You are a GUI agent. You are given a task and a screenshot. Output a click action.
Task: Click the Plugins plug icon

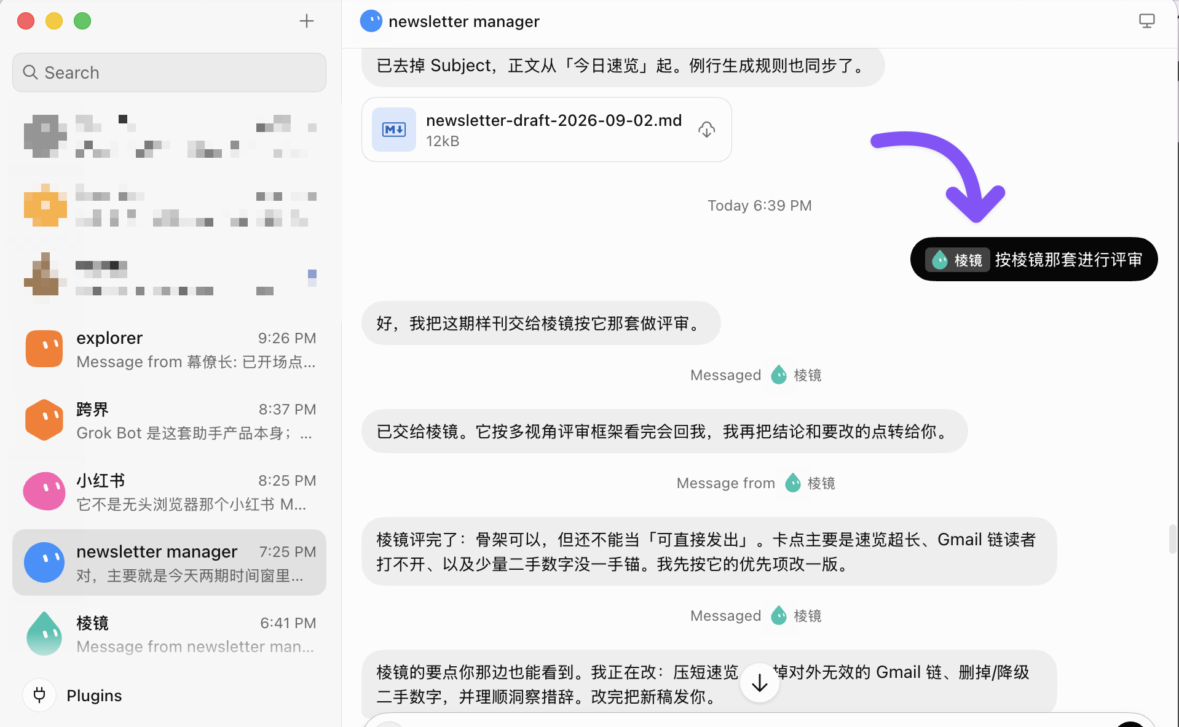point(39,695)
